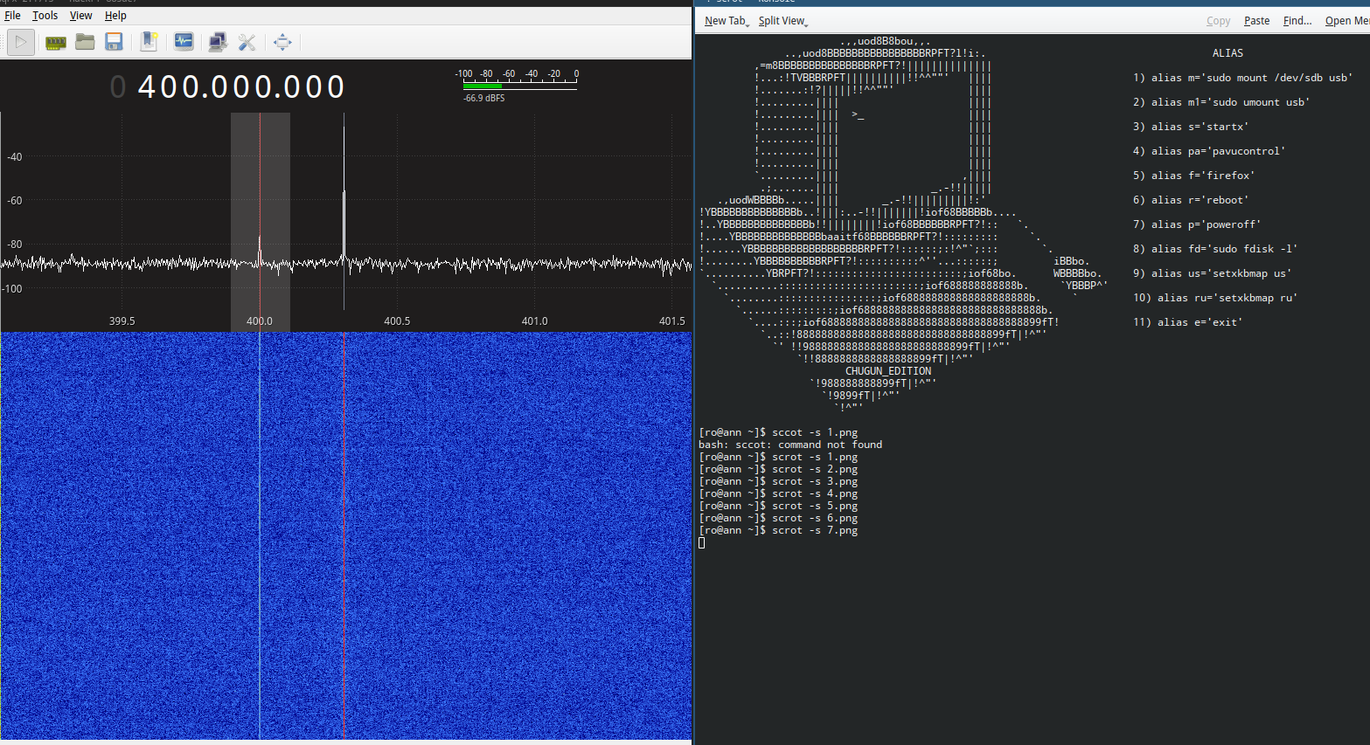Open the File menu
Screen dimensions: 1370x745
pyautogui.click(x=12, y=16)
